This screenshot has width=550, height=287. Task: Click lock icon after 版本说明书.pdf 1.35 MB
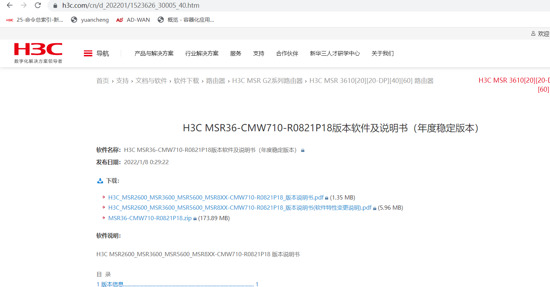pos(326,198)
